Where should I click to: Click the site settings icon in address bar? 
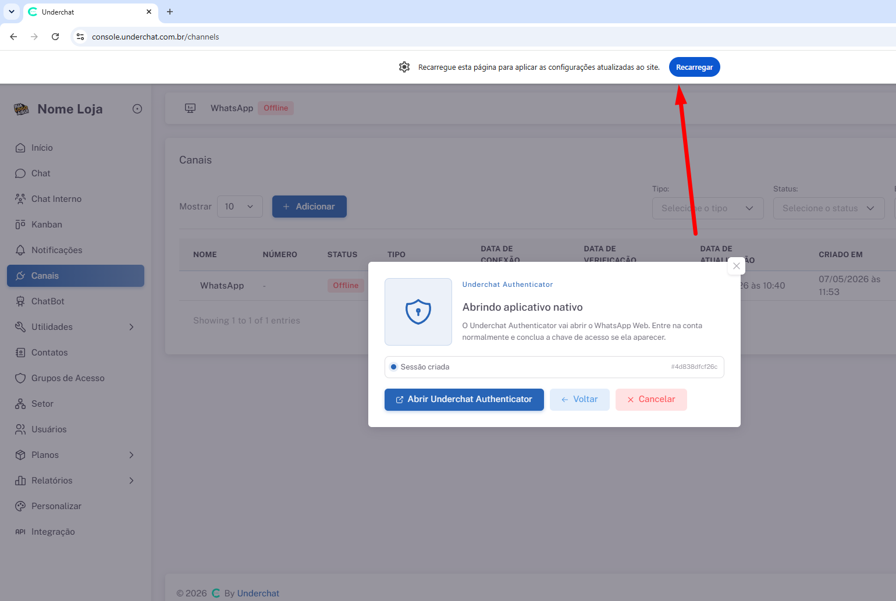click(x=80, y=37)
